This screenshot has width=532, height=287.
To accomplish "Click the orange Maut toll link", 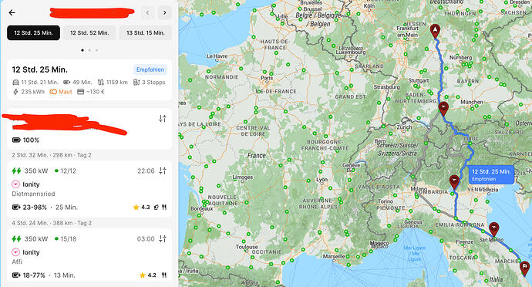I will click(61, 92).
